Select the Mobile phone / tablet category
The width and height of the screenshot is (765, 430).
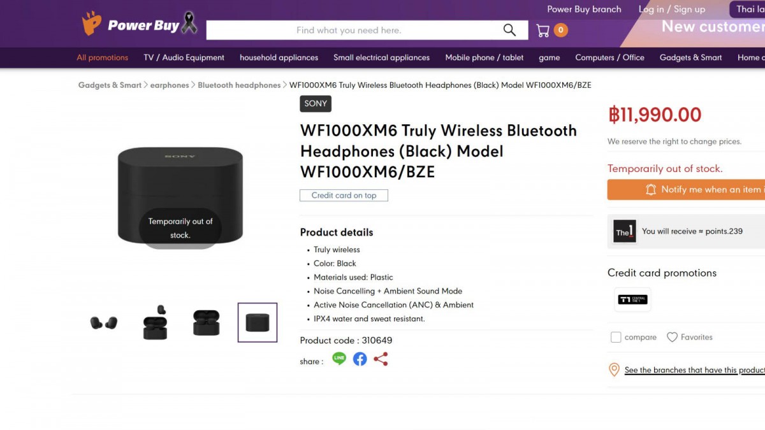coord(484,57)
